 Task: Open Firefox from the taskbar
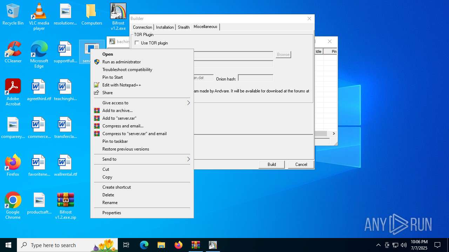179,245
